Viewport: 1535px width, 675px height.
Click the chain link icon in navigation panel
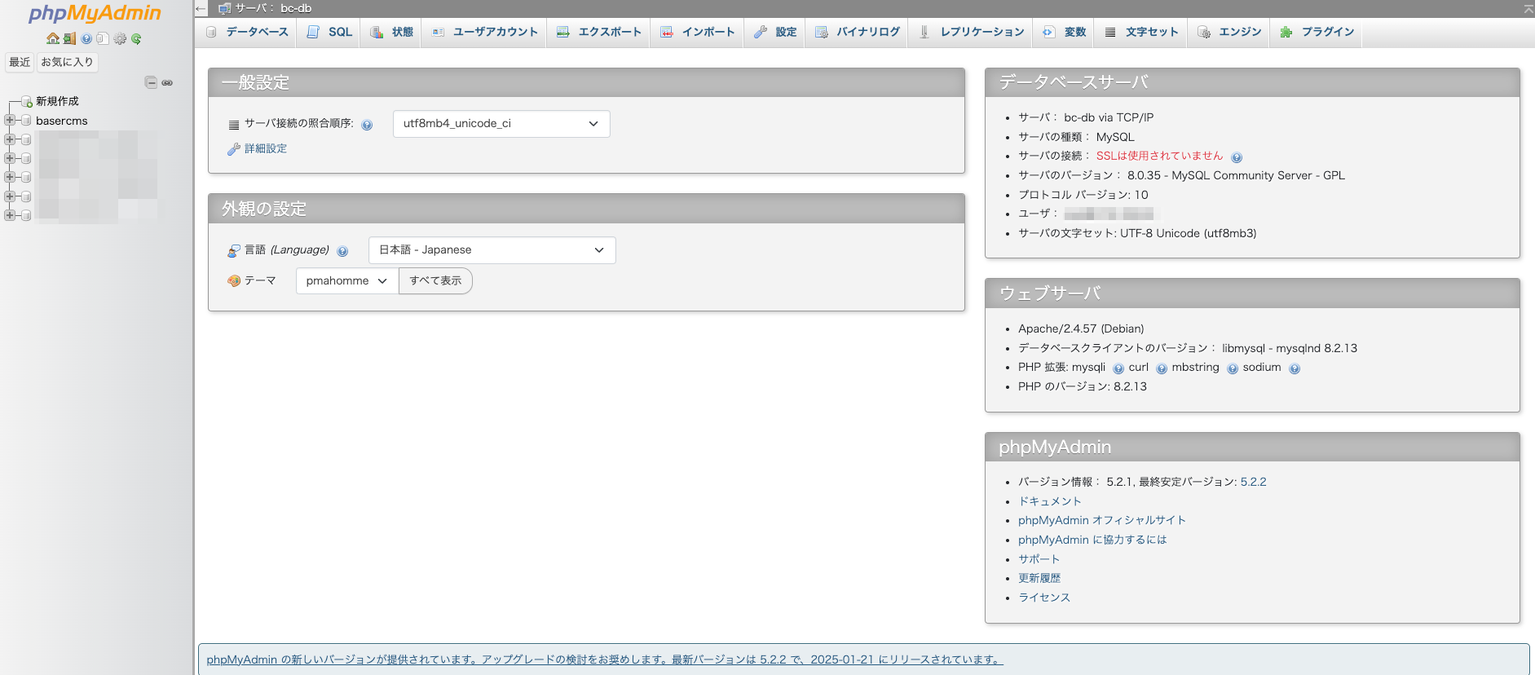(x=167, y=82)
